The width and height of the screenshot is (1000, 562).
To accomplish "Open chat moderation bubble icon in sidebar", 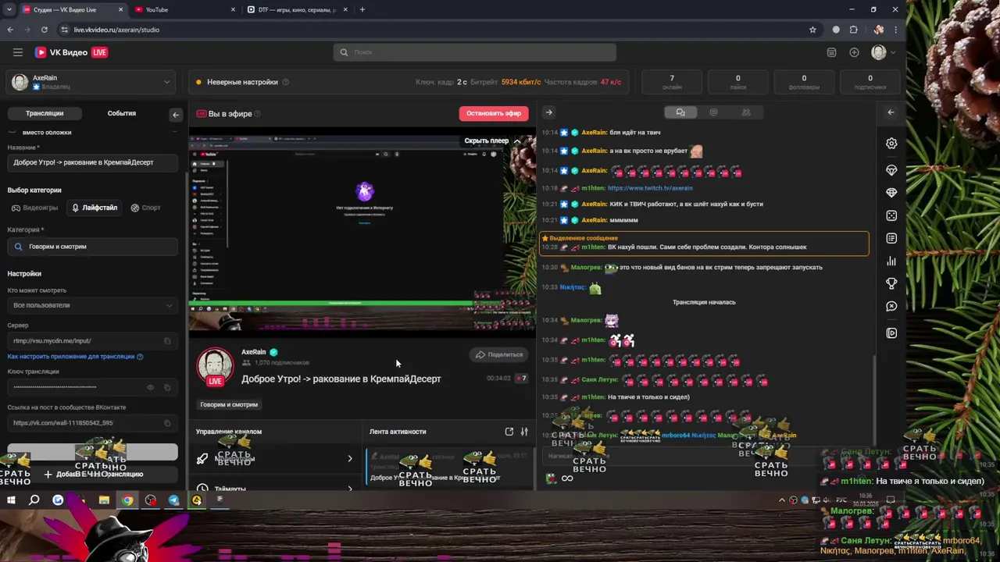I will pyautogui.click(x=891, y=307).
